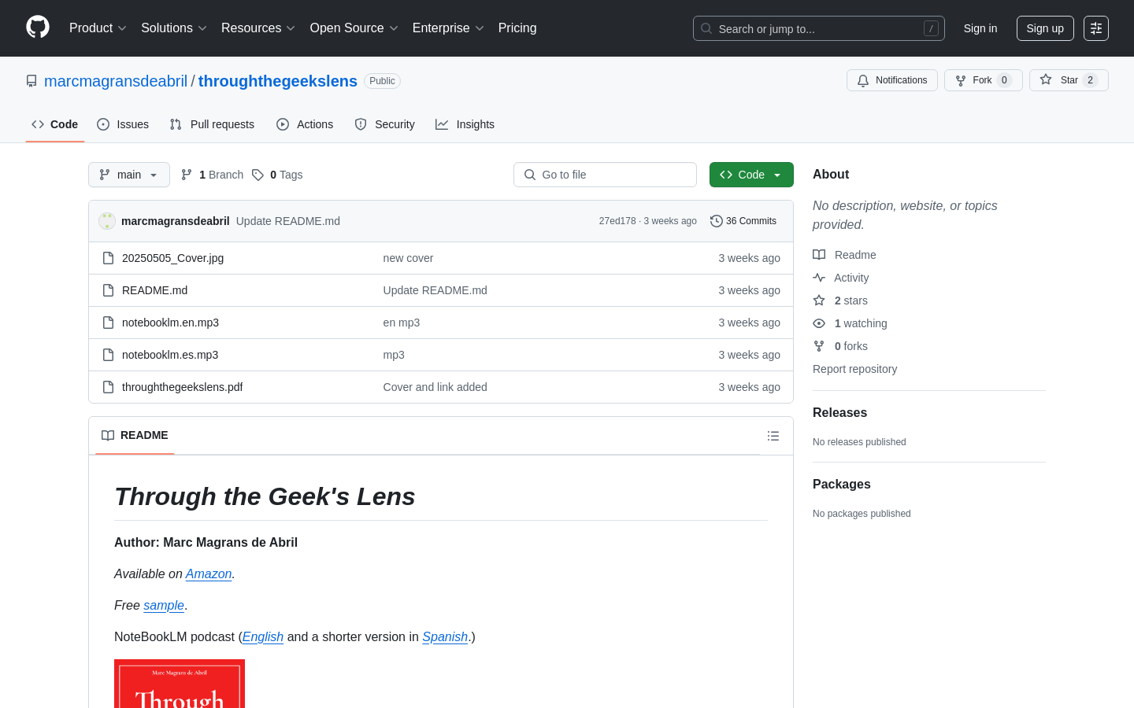Click file icon next to throughthegeekslens.pdf
The height and width of the screenshot is (708, 1134).
pos(109,387)
